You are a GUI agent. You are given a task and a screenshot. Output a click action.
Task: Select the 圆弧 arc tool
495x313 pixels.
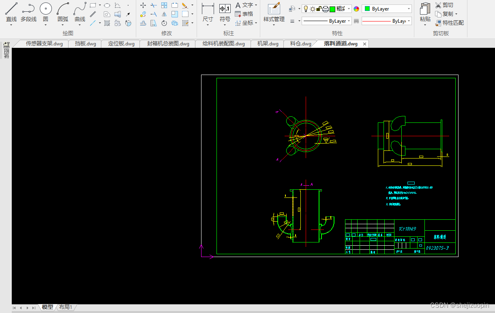point(63,12)
